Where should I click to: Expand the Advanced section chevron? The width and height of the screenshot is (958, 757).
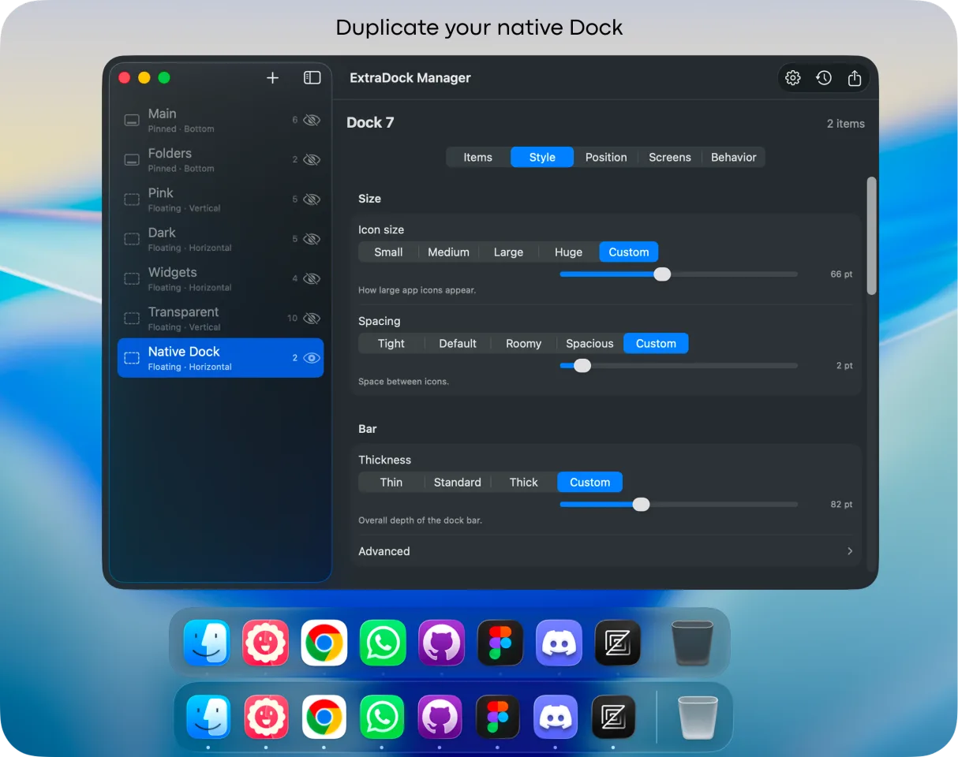pyautogui.click(x=850, y=551)
